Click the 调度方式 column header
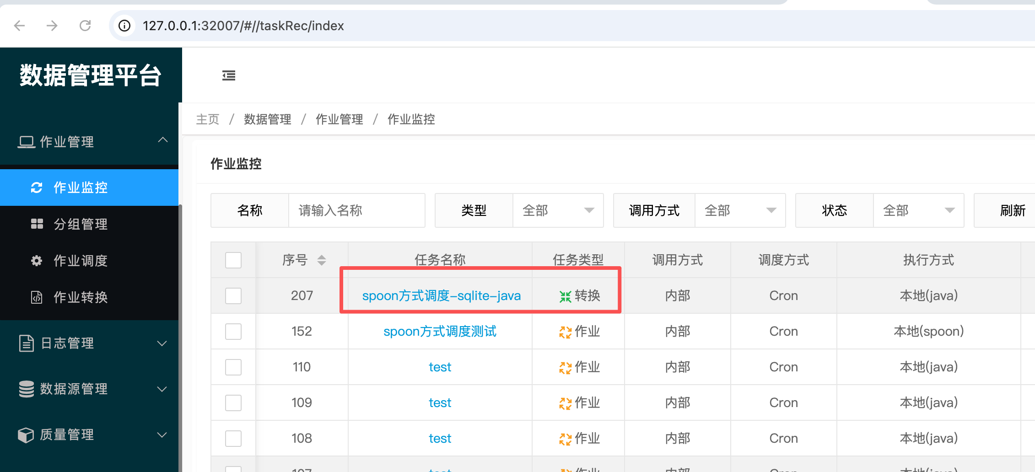1035x472 pixels. (x=784, y=260)
